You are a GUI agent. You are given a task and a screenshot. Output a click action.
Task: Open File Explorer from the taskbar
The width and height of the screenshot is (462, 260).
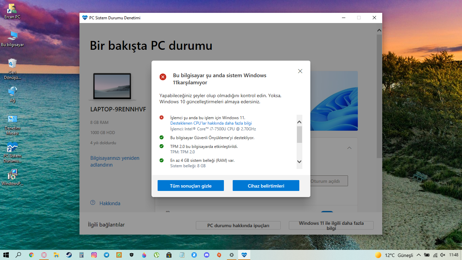tap(56, 255)
